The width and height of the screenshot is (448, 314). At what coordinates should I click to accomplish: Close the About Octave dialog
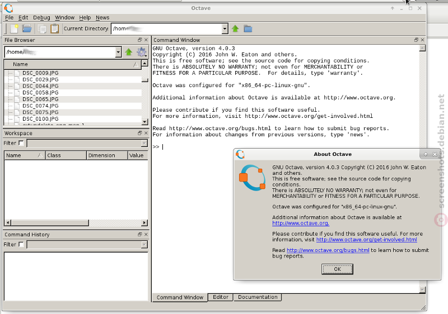[x=435, y=154]
